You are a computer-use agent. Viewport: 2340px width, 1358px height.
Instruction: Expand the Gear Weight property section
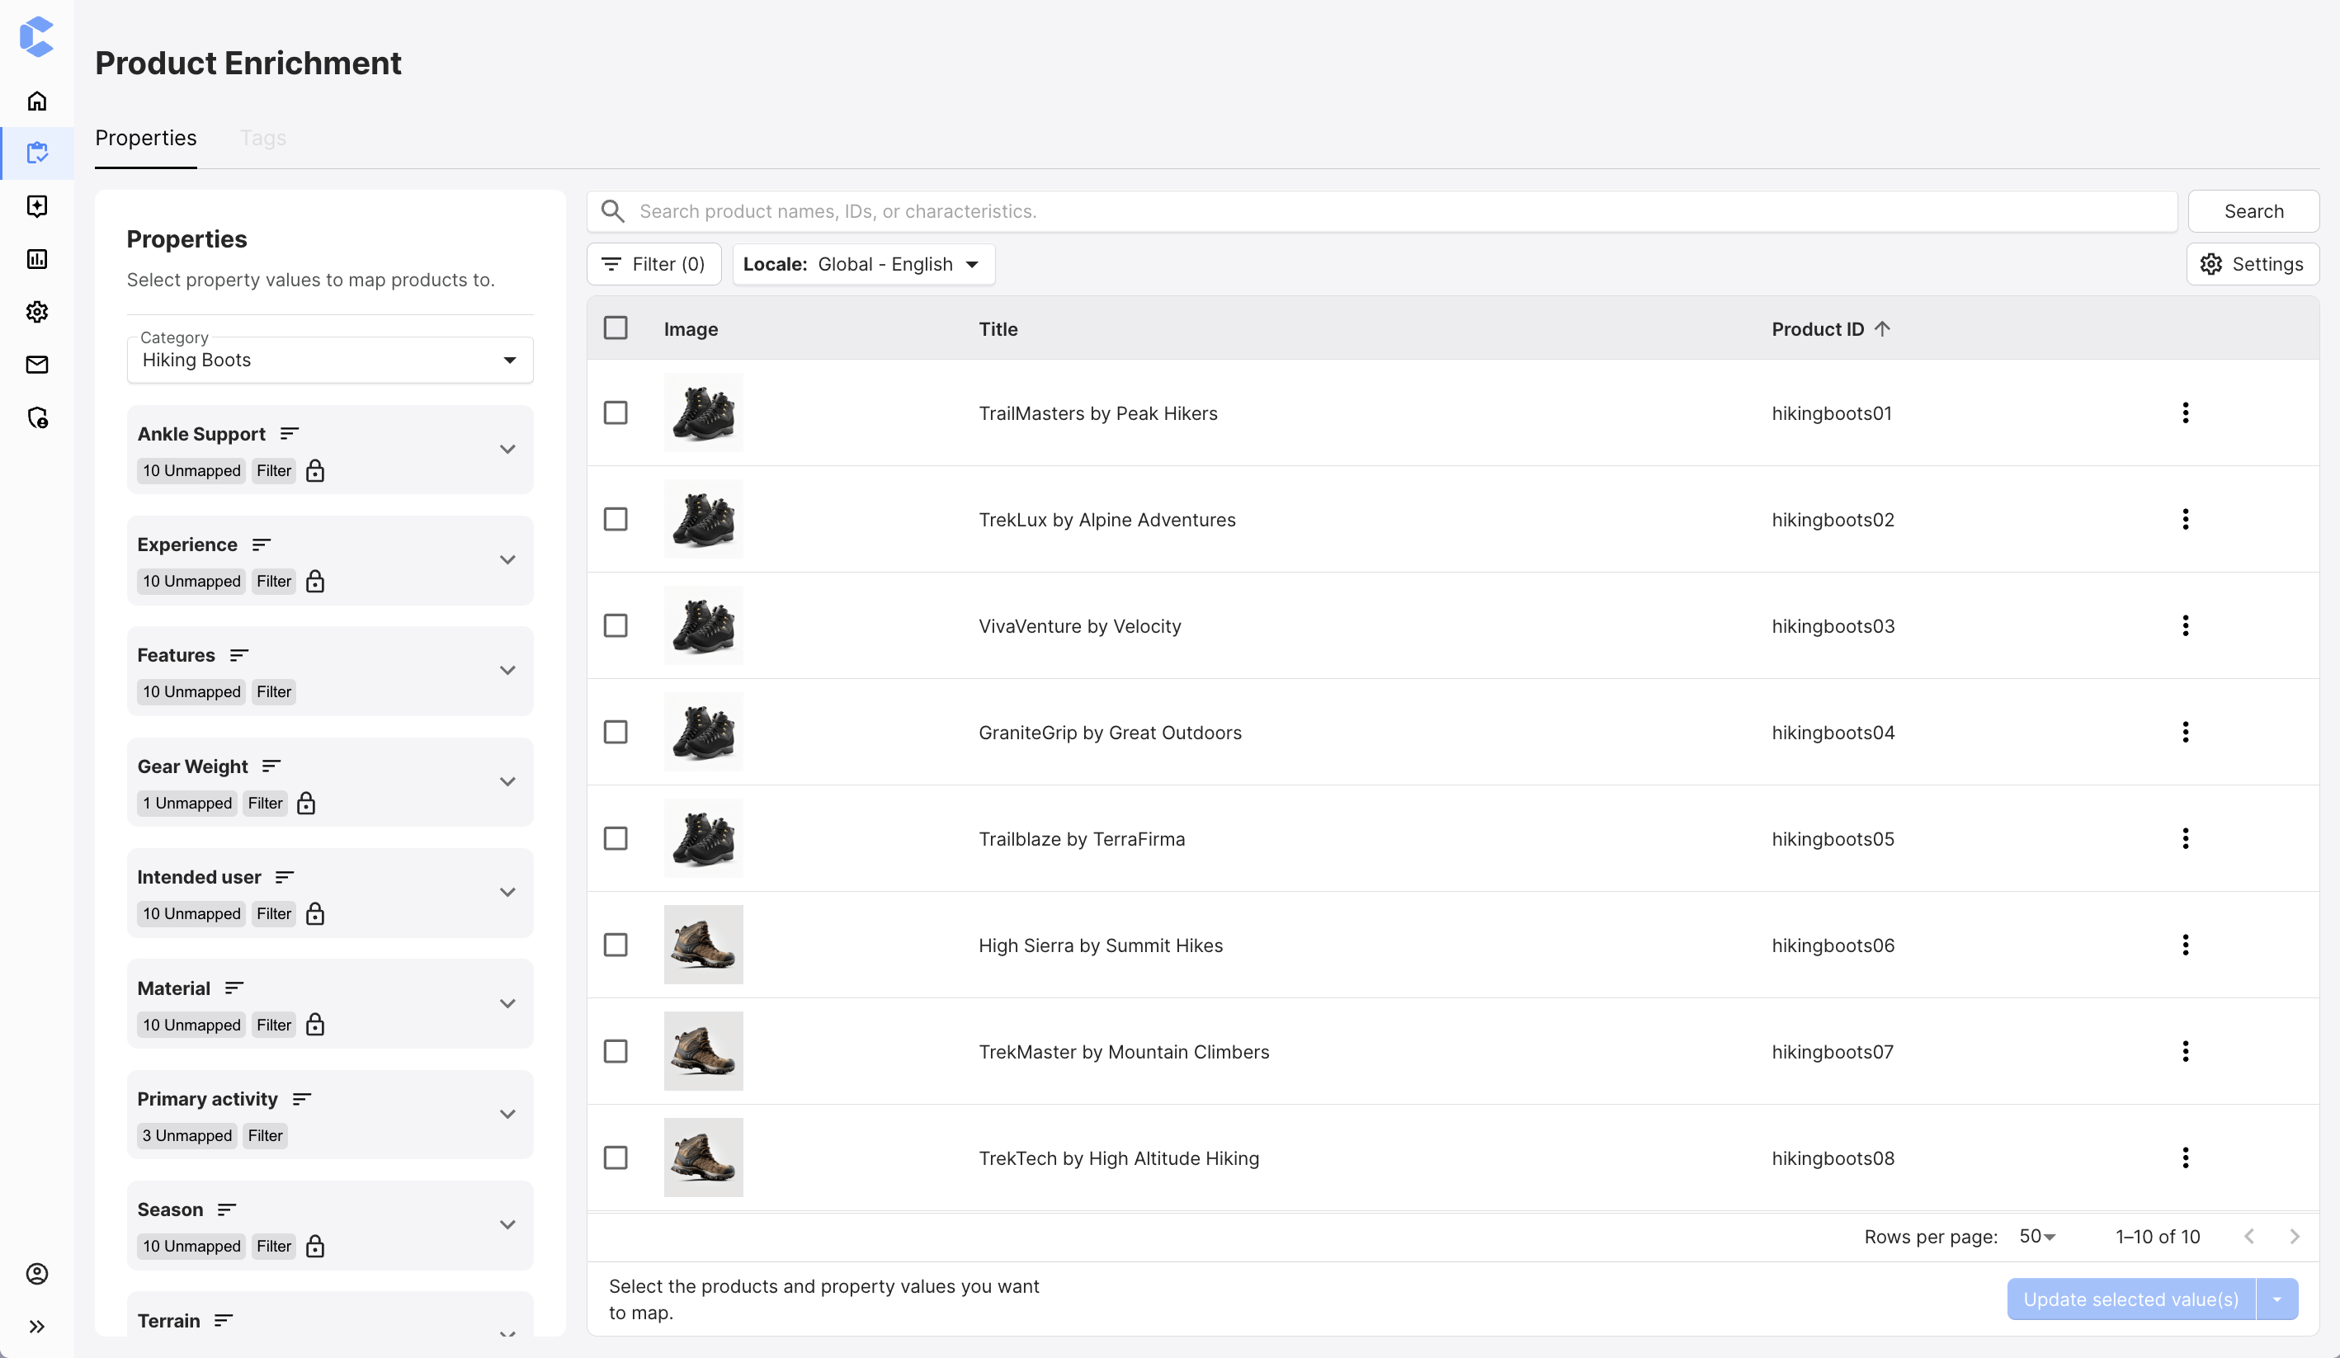pos(507,781)
